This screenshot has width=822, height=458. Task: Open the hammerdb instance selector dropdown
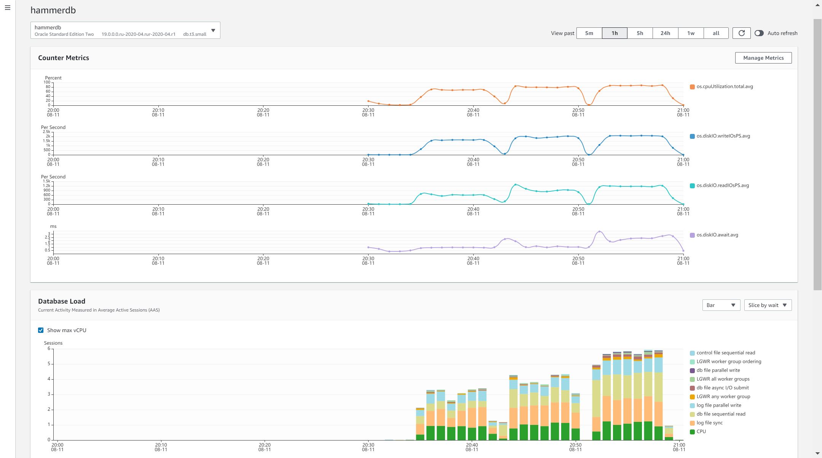125,30
